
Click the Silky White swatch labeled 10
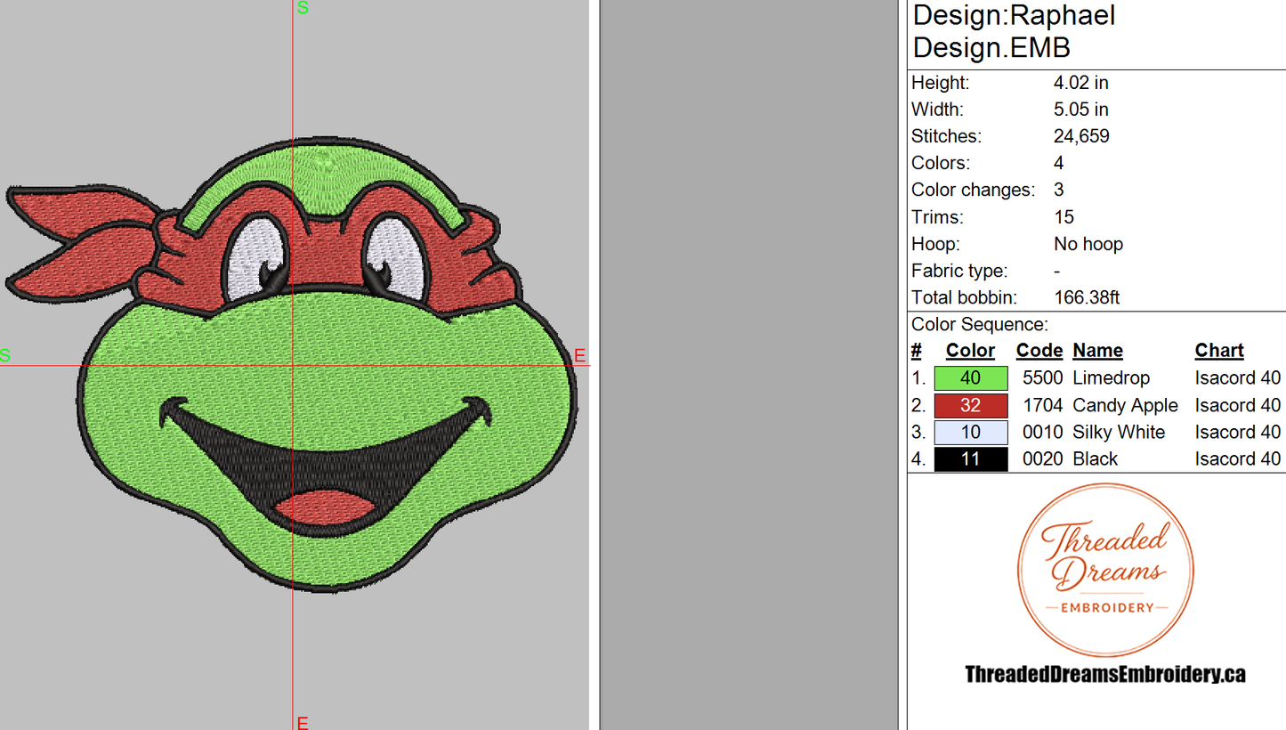971,432
